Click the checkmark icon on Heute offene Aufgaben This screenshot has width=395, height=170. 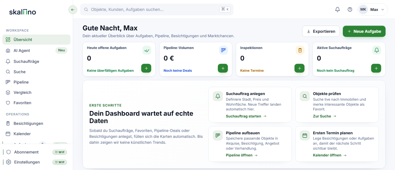pyautogui.click(x=147, y=50)
